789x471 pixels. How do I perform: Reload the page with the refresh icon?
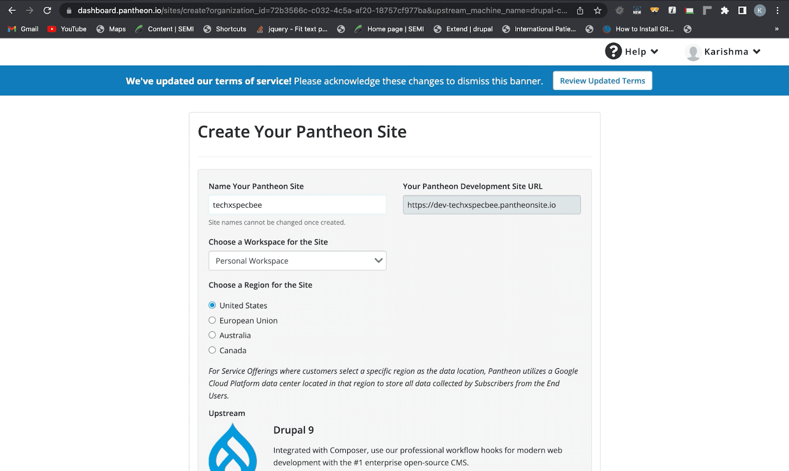[47, 10]
